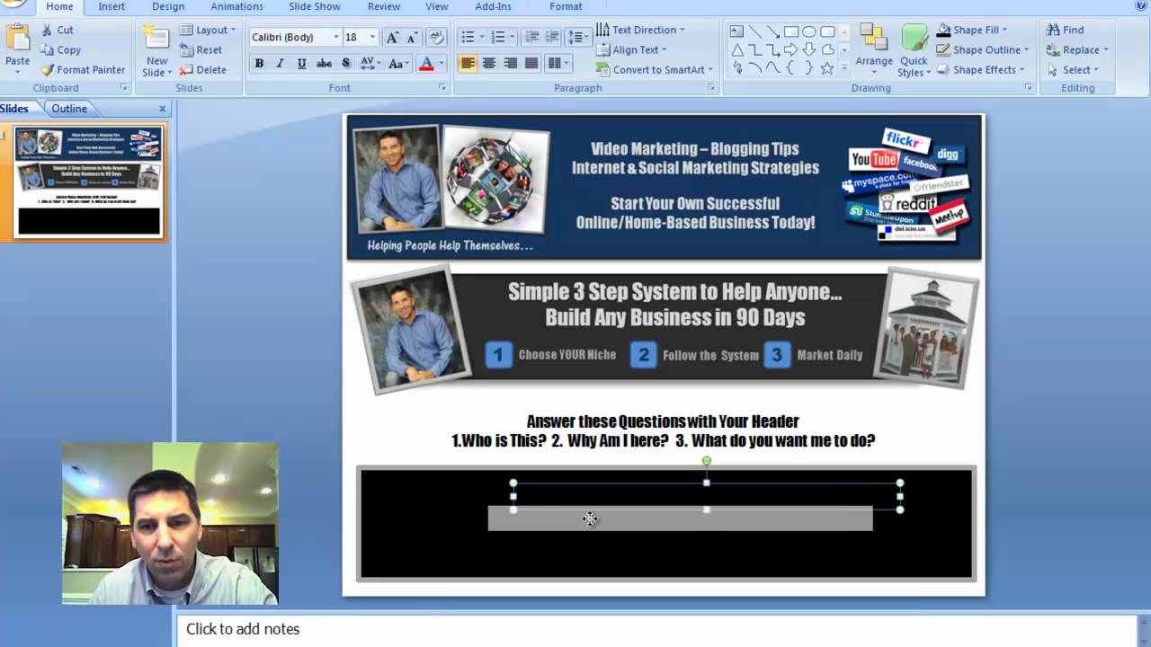
Task: Open the Slide Show ribbon tab
Action: point(315,6)
